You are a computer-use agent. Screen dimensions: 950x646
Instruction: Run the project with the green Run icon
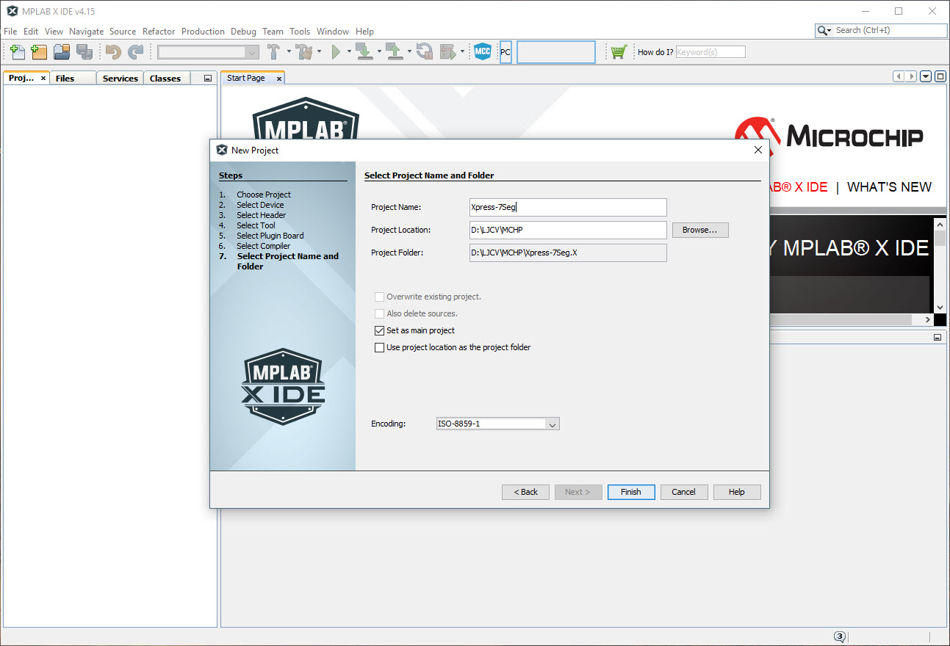pyautogui.click(x=337, y=51)
